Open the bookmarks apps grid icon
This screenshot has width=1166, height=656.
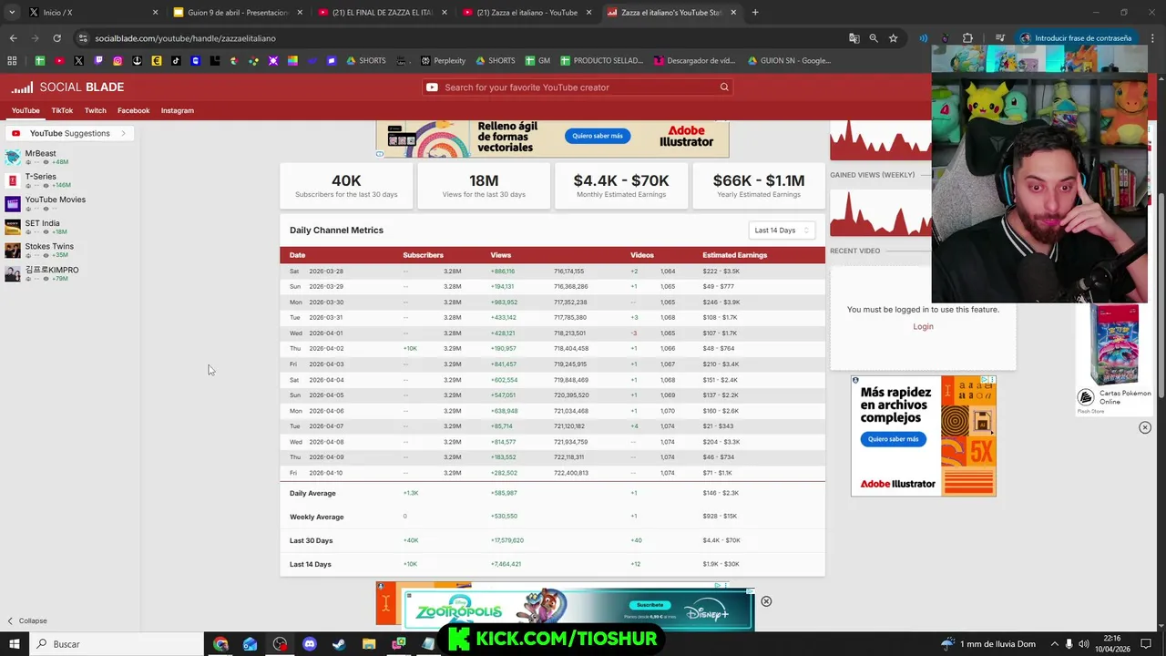(12, 61)
